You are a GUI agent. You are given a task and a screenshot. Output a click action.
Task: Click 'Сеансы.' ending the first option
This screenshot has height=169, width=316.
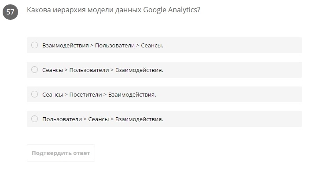click(152, 45)
